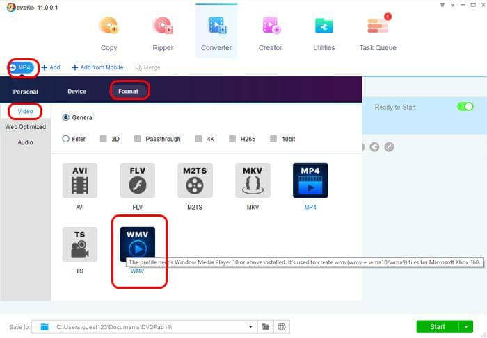Click the pencil edit circle icon

click(389, 147)
